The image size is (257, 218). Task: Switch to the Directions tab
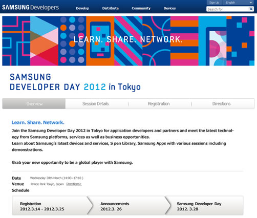click(x=221, y=104)
